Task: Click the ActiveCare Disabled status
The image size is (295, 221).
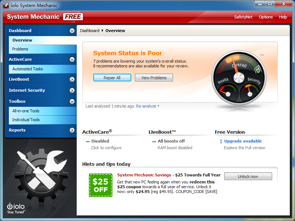Action: click(100, 141)
